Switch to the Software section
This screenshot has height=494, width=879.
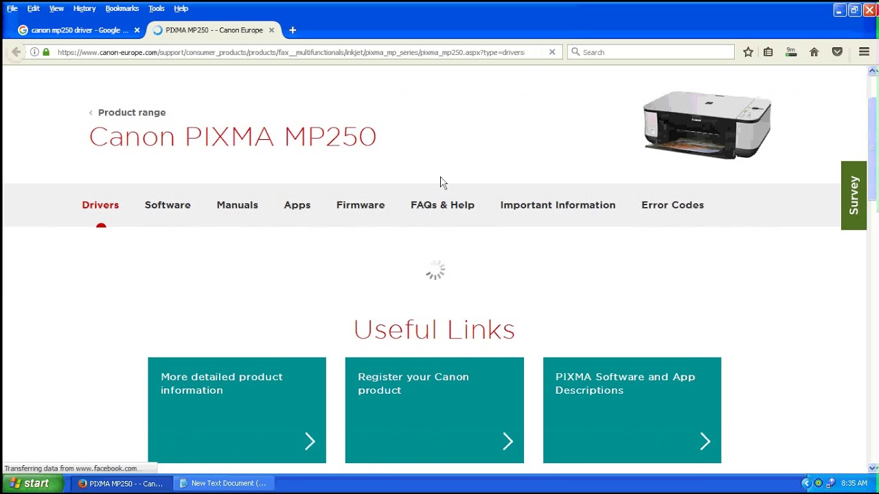168,205
